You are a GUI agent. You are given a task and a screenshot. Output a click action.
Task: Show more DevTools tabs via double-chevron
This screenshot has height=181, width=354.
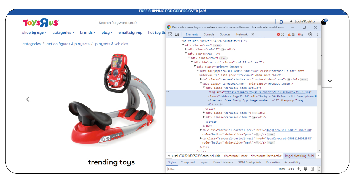tap(253, 34)
